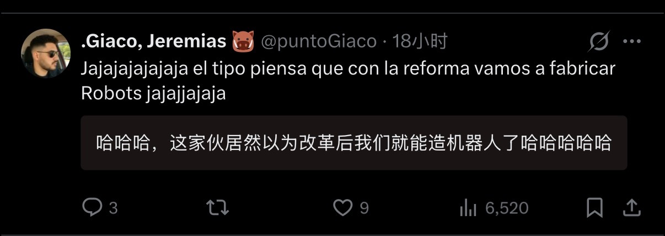The height and width of the screenshot is (236, 665).
Task: Click the Chinese translation box
Action: pos(354,143)
